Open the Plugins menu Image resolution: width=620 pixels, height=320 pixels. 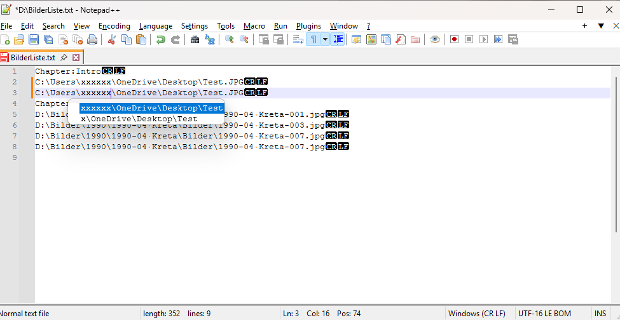pyautogui.click(x=308, y=26)
